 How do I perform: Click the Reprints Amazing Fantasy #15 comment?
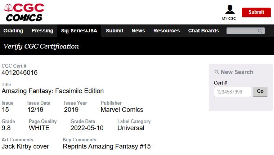point(107,146)
